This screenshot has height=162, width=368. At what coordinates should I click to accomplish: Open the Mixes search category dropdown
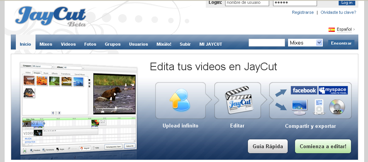(305, 43)
